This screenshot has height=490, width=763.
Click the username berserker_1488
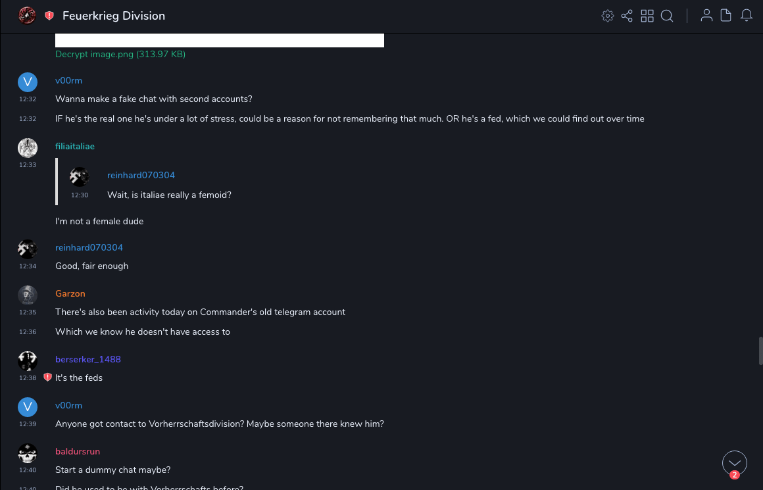pos(88,360)
